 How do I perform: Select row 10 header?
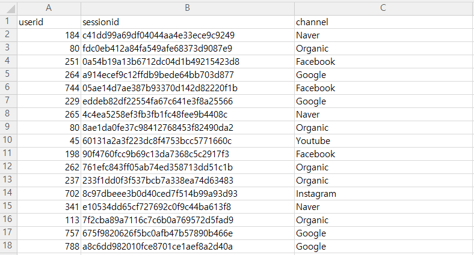pyautogui.click(x=8, y=141)
